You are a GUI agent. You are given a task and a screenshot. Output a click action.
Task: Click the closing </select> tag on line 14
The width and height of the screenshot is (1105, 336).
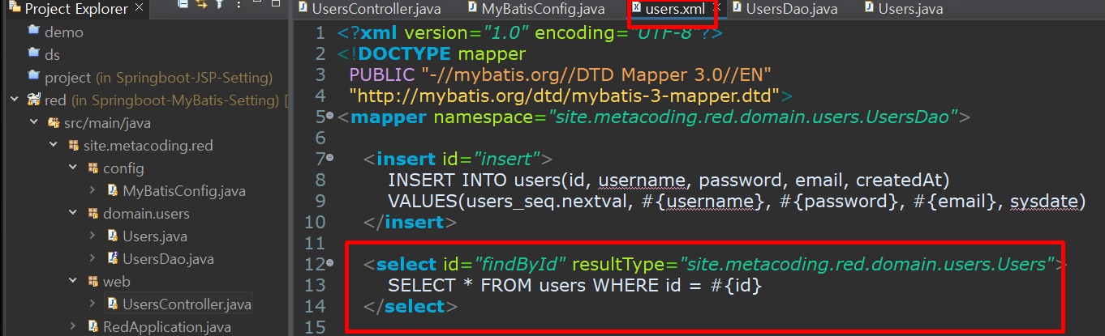tap(411, 307)
